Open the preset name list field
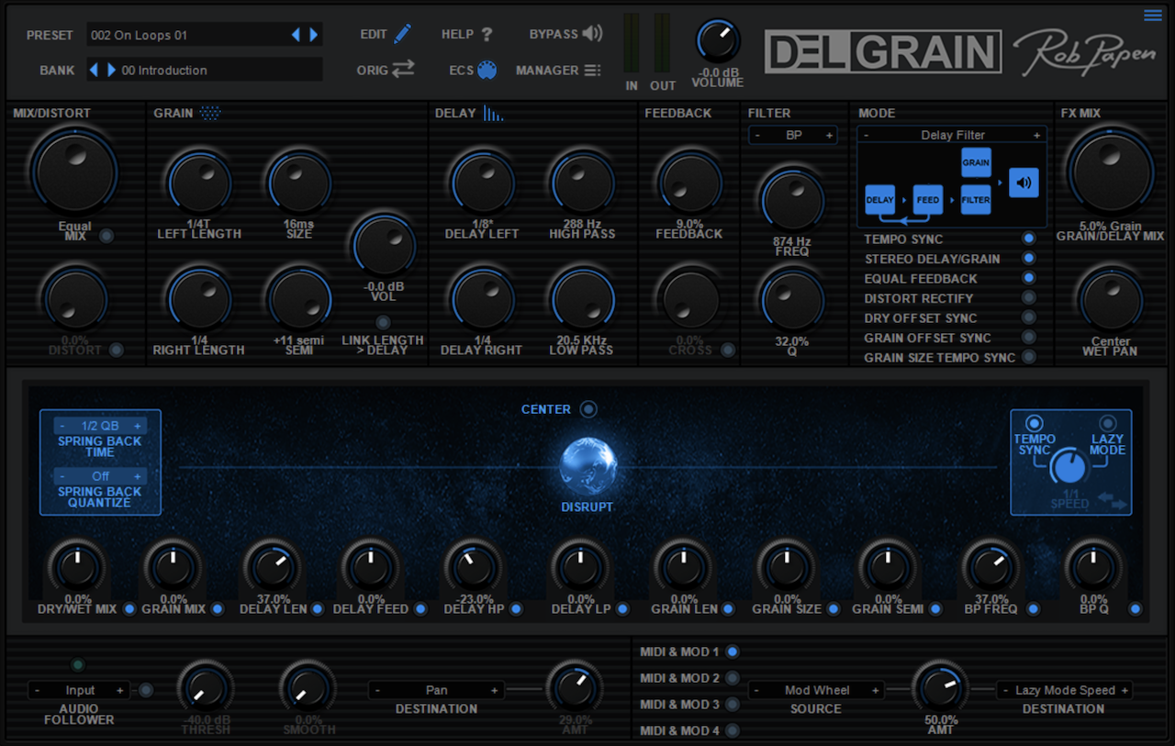1175x746 pixels. click(205, 35)
